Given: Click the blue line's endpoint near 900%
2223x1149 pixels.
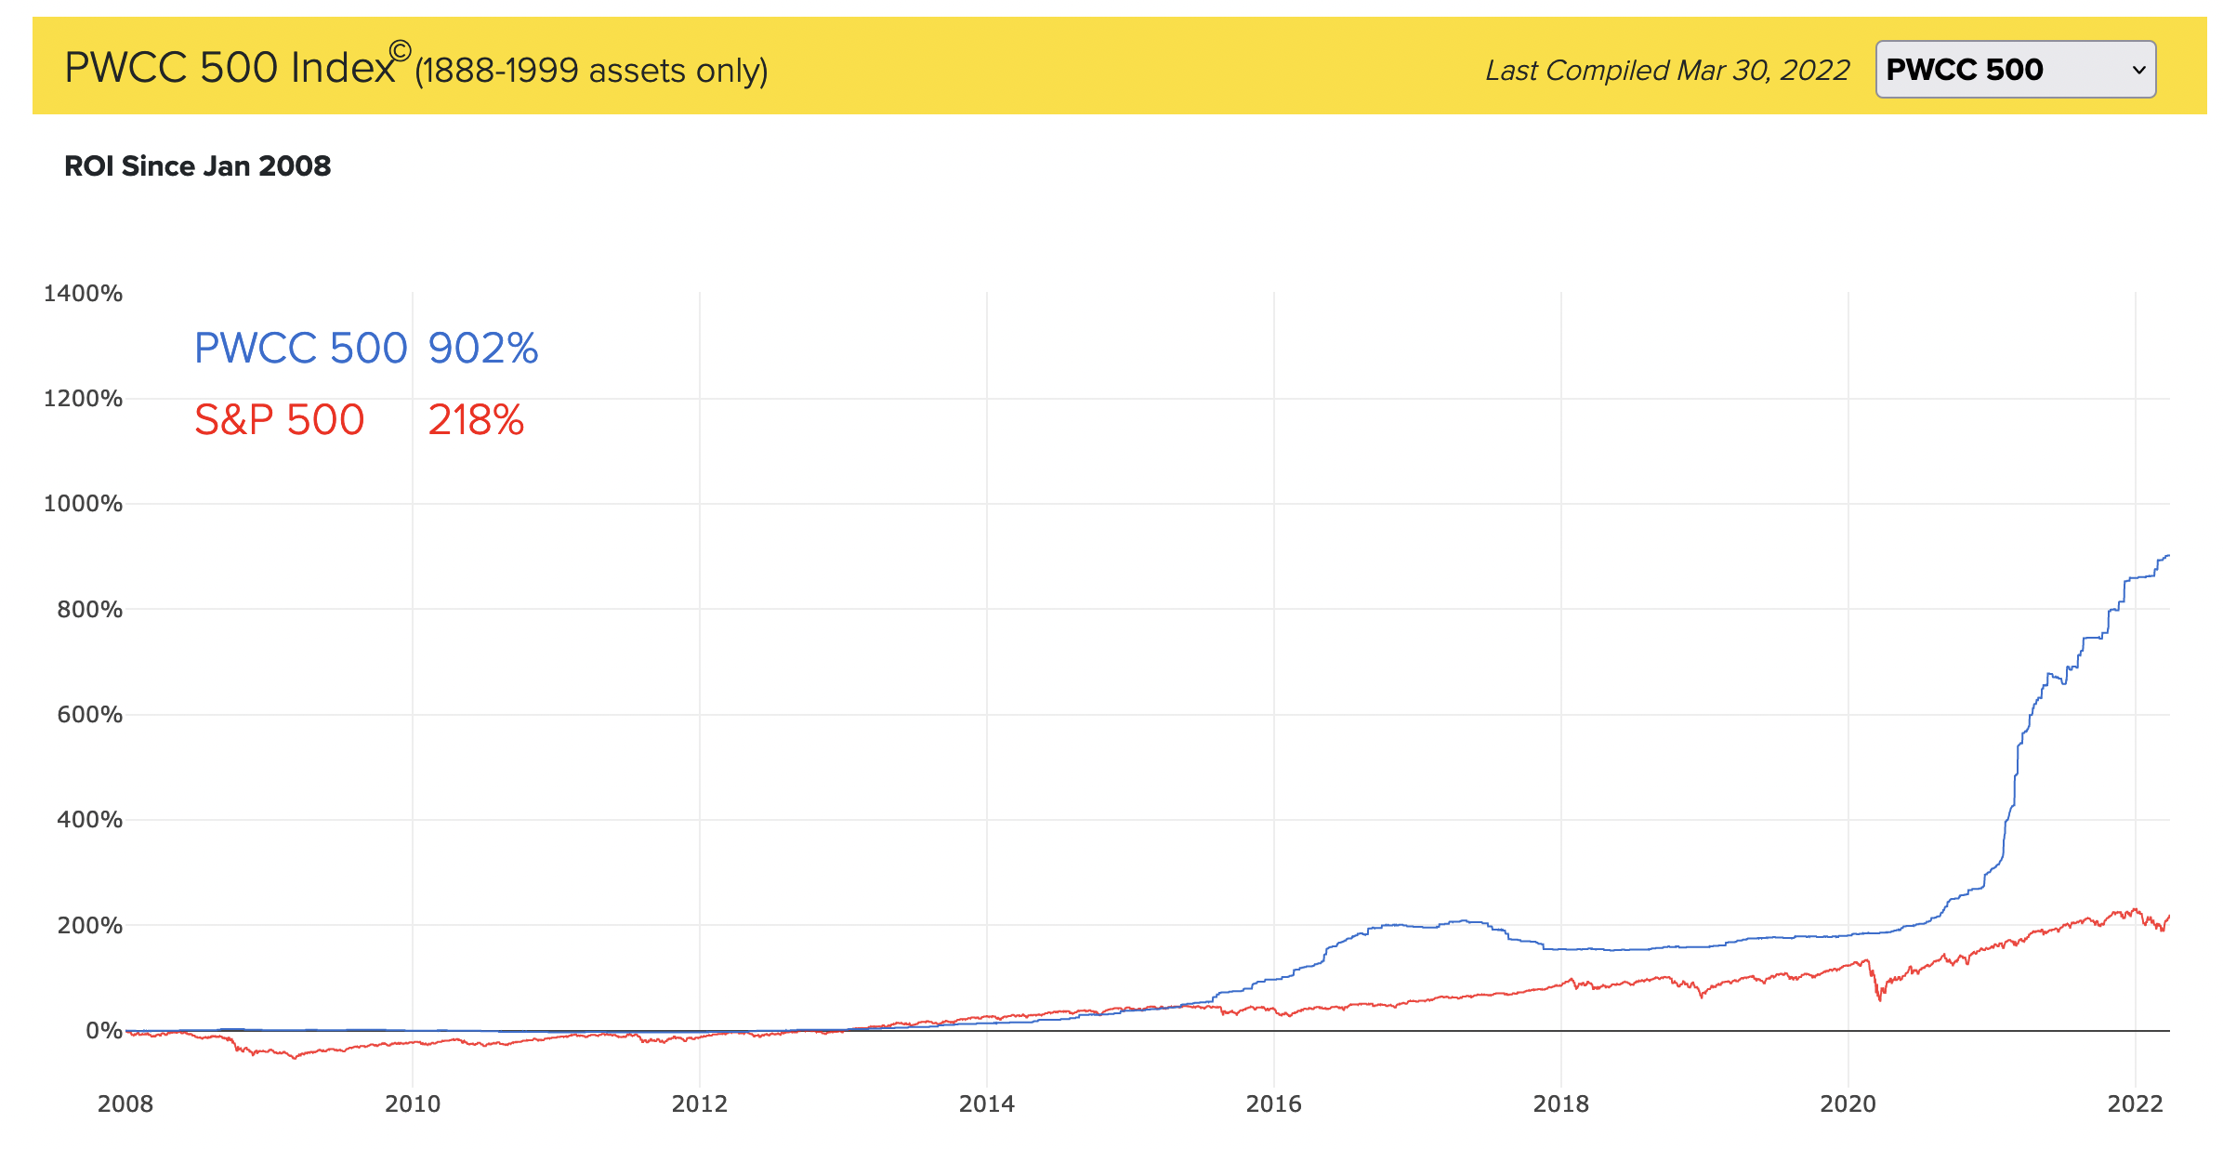Looking at the screenshot, I should tap(2168, 556).
